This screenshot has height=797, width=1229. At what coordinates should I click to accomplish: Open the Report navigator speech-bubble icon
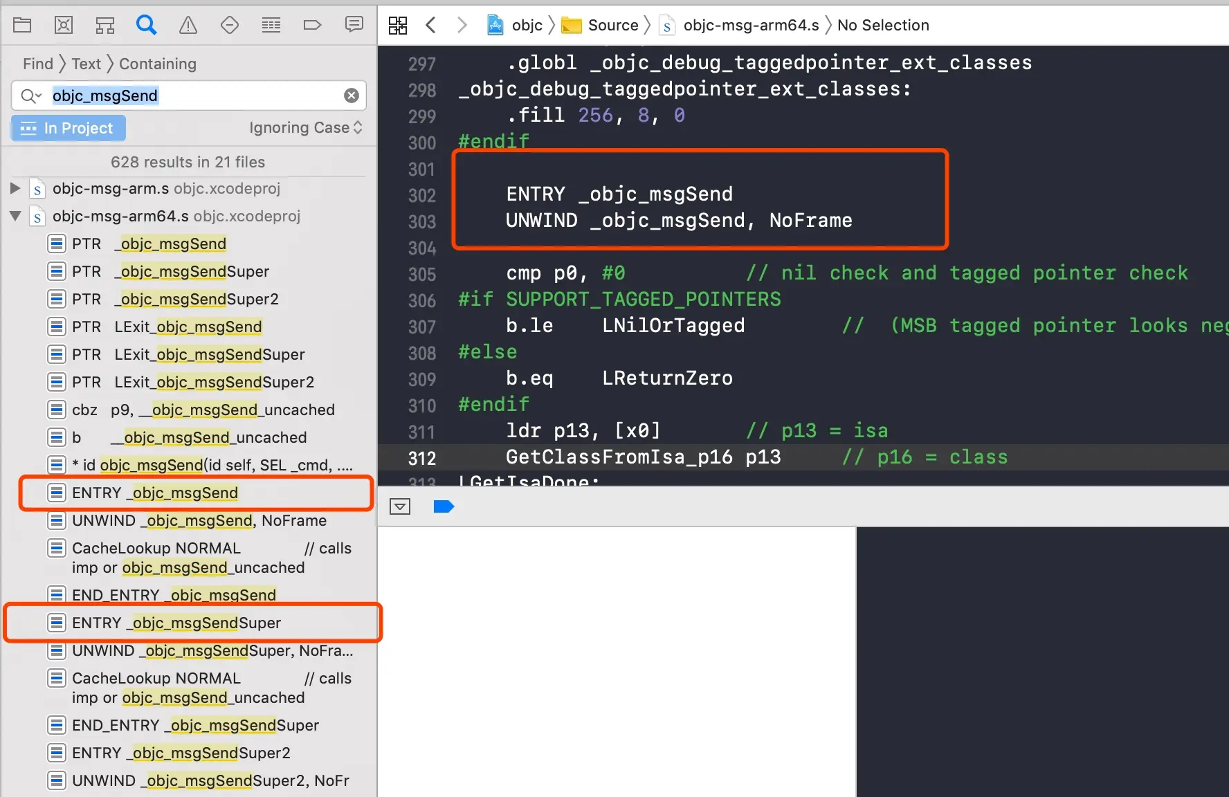pos(354,26)
